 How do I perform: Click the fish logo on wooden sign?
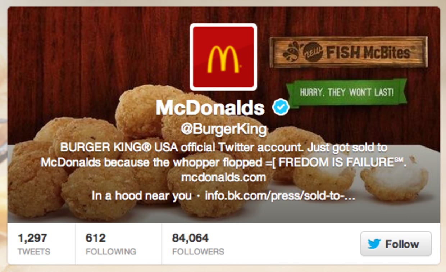291,53
